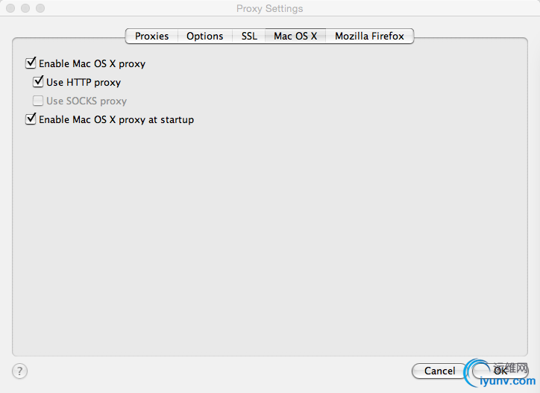Switch to the Proxies tab
Viewport: 540px width, 393px height.
(152, 36)
